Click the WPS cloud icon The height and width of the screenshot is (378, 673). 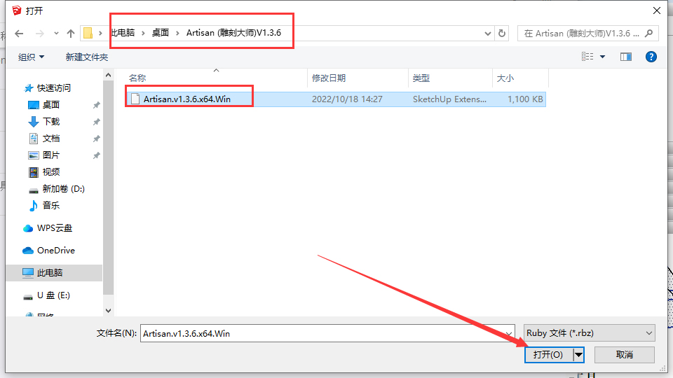click(28, 228)
